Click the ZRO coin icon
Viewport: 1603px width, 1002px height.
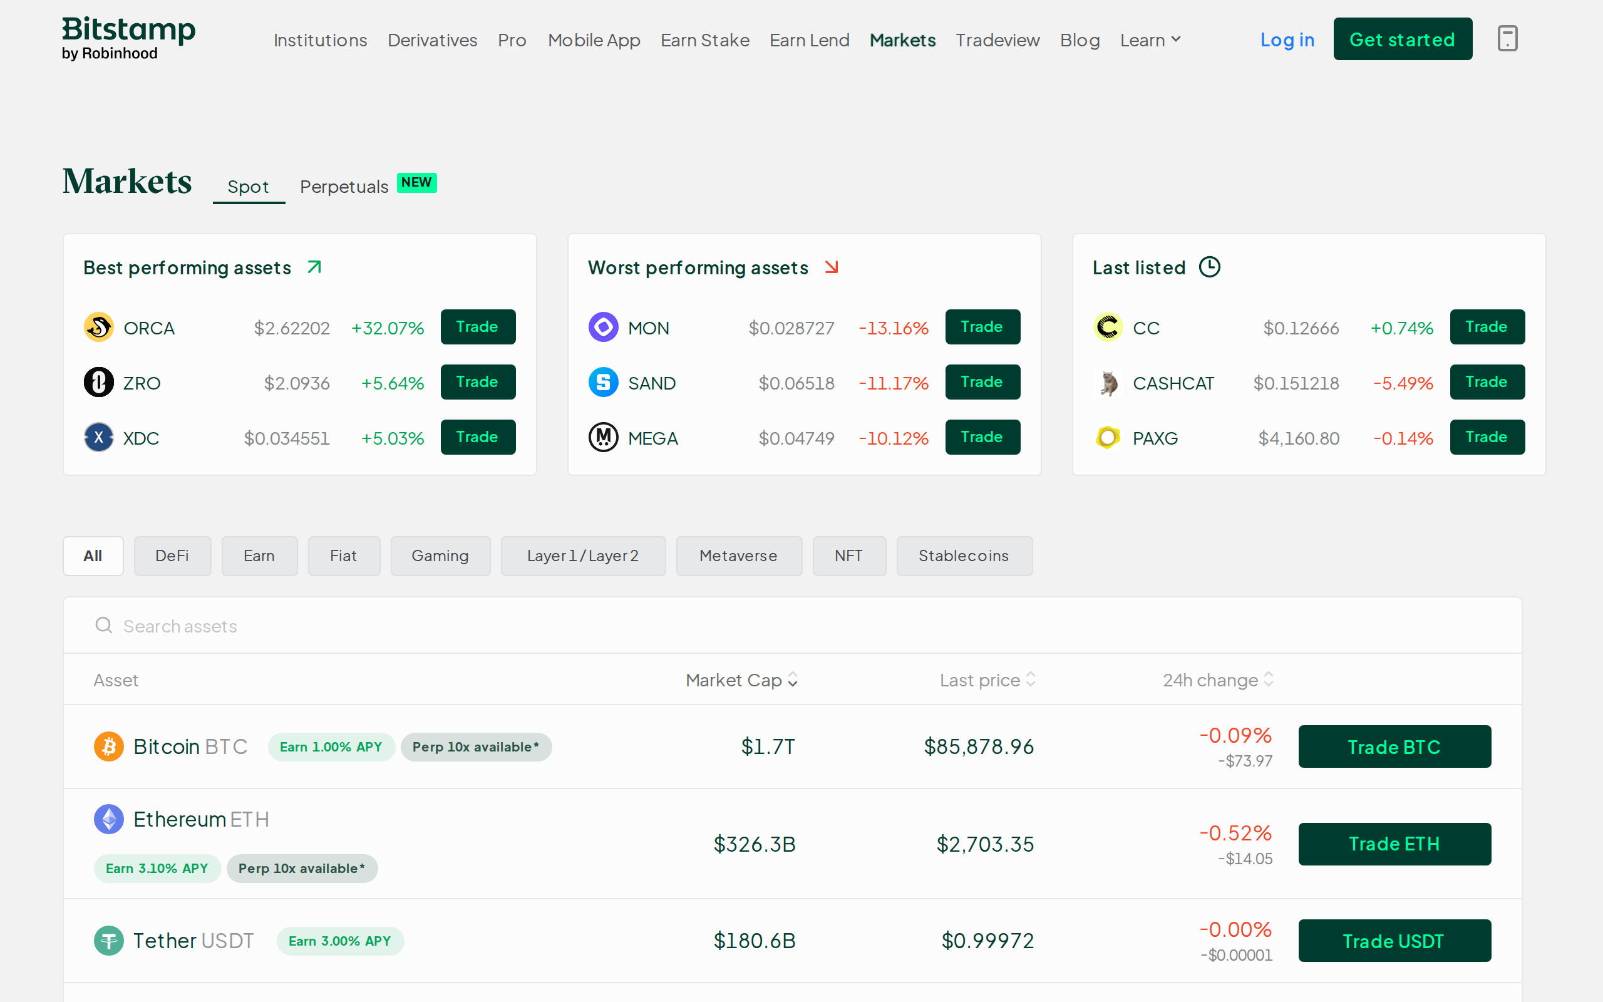click(x=99, y=383)
